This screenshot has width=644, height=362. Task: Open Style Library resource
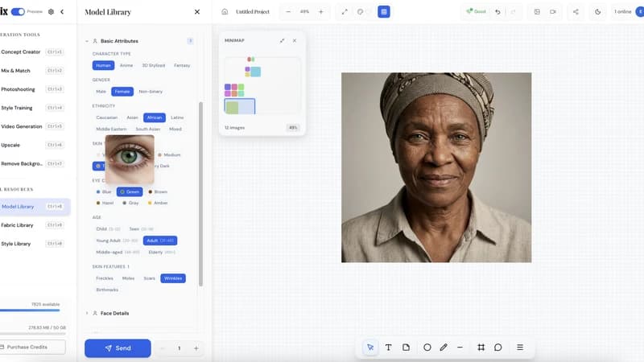pyautogui.click(x=32, y=244)
